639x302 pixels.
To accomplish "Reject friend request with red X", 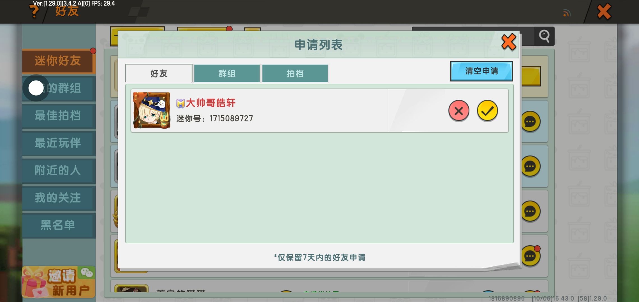I will point(459,111).
